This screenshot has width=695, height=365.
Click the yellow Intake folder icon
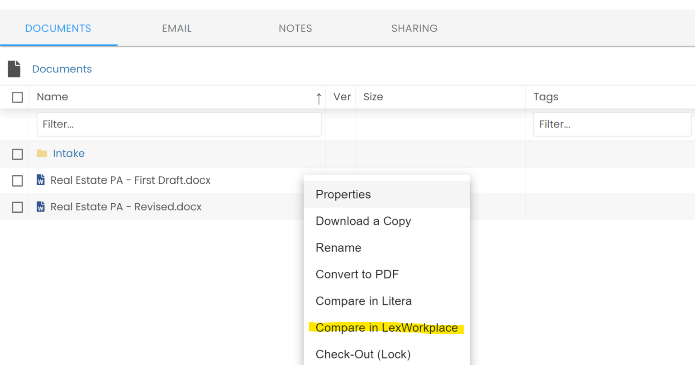click(x=42, y=153)
